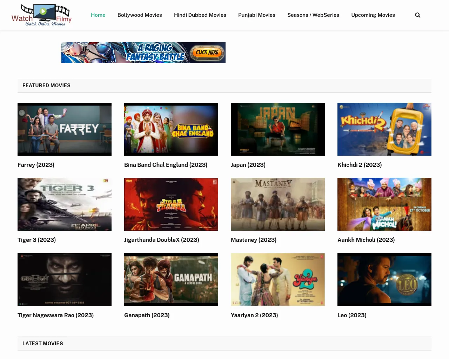Open the Bina Band Chal England poster
This screenshot has width=449, height=359.
click(171, 129)
